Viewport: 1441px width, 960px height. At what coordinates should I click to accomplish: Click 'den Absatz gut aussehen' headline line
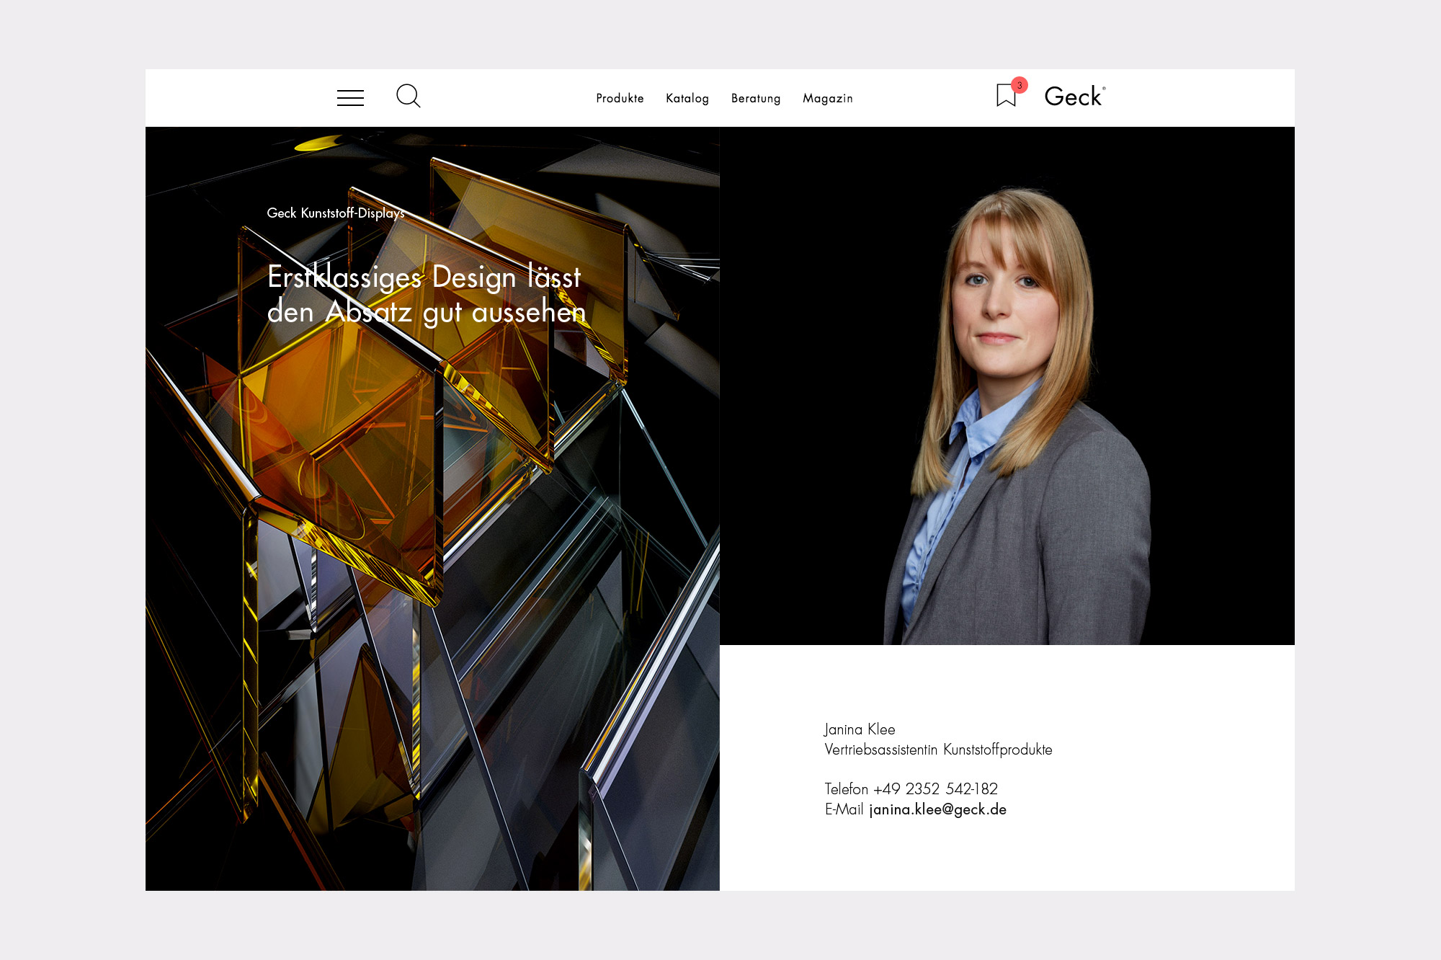(427, 313)
